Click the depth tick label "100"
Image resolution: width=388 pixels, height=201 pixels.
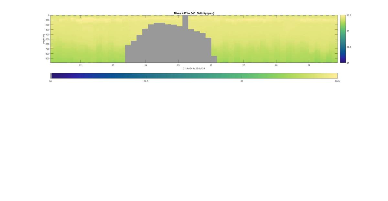pos(47,20)
